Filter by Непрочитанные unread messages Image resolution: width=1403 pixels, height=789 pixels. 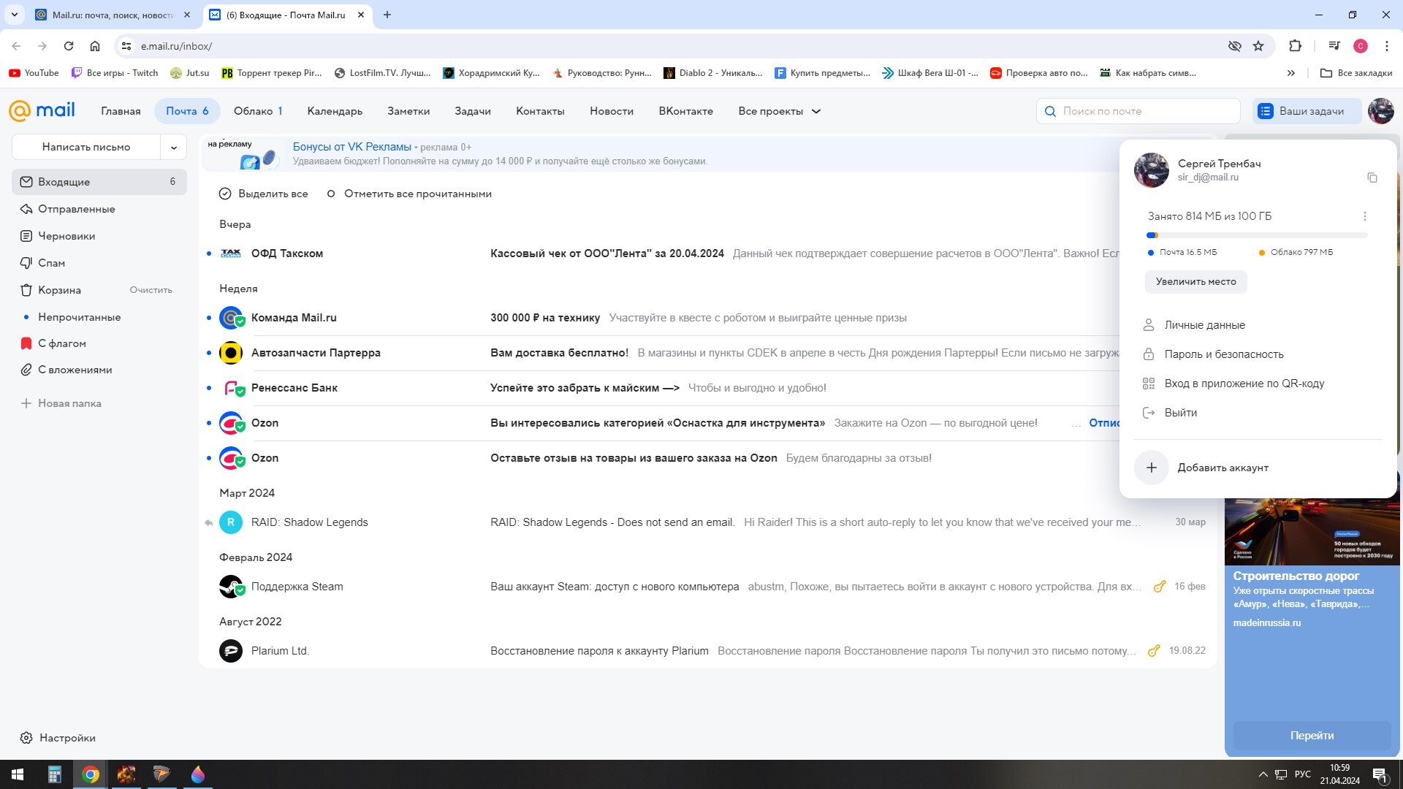point(99,317)
